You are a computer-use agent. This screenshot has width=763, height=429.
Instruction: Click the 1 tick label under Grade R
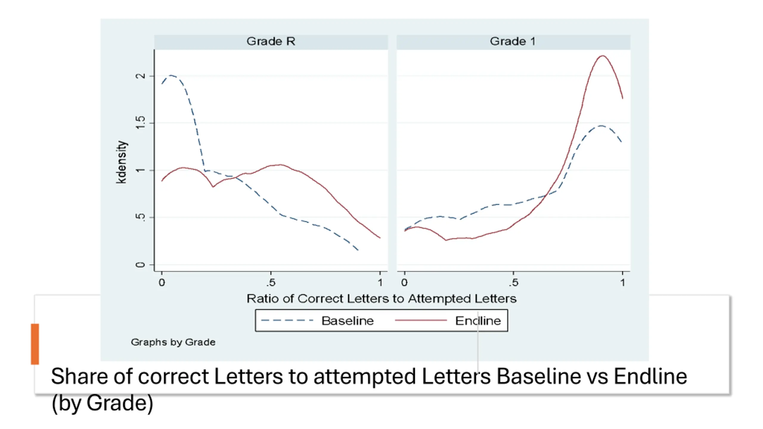tap(380, 282)
